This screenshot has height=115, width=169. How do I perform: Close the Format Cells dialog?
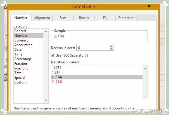click(149, 6)
